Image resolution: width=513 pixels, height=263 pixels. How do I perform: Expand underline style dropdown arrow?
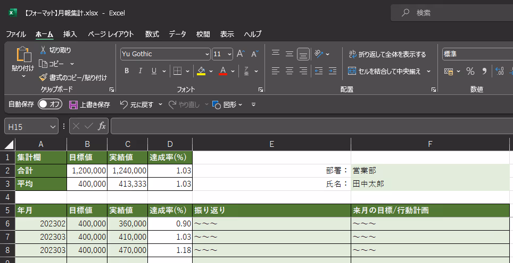[x=164, y=71]
